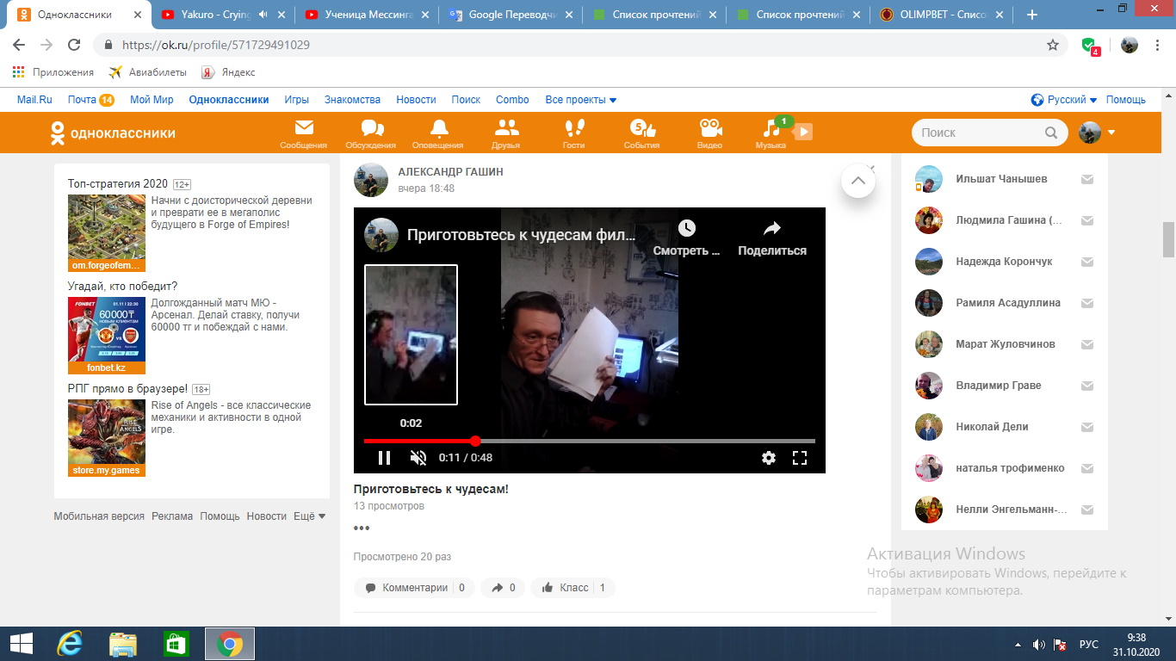Open События events icon
Screen dimensions: 1176x661
(x=642, y=133)
